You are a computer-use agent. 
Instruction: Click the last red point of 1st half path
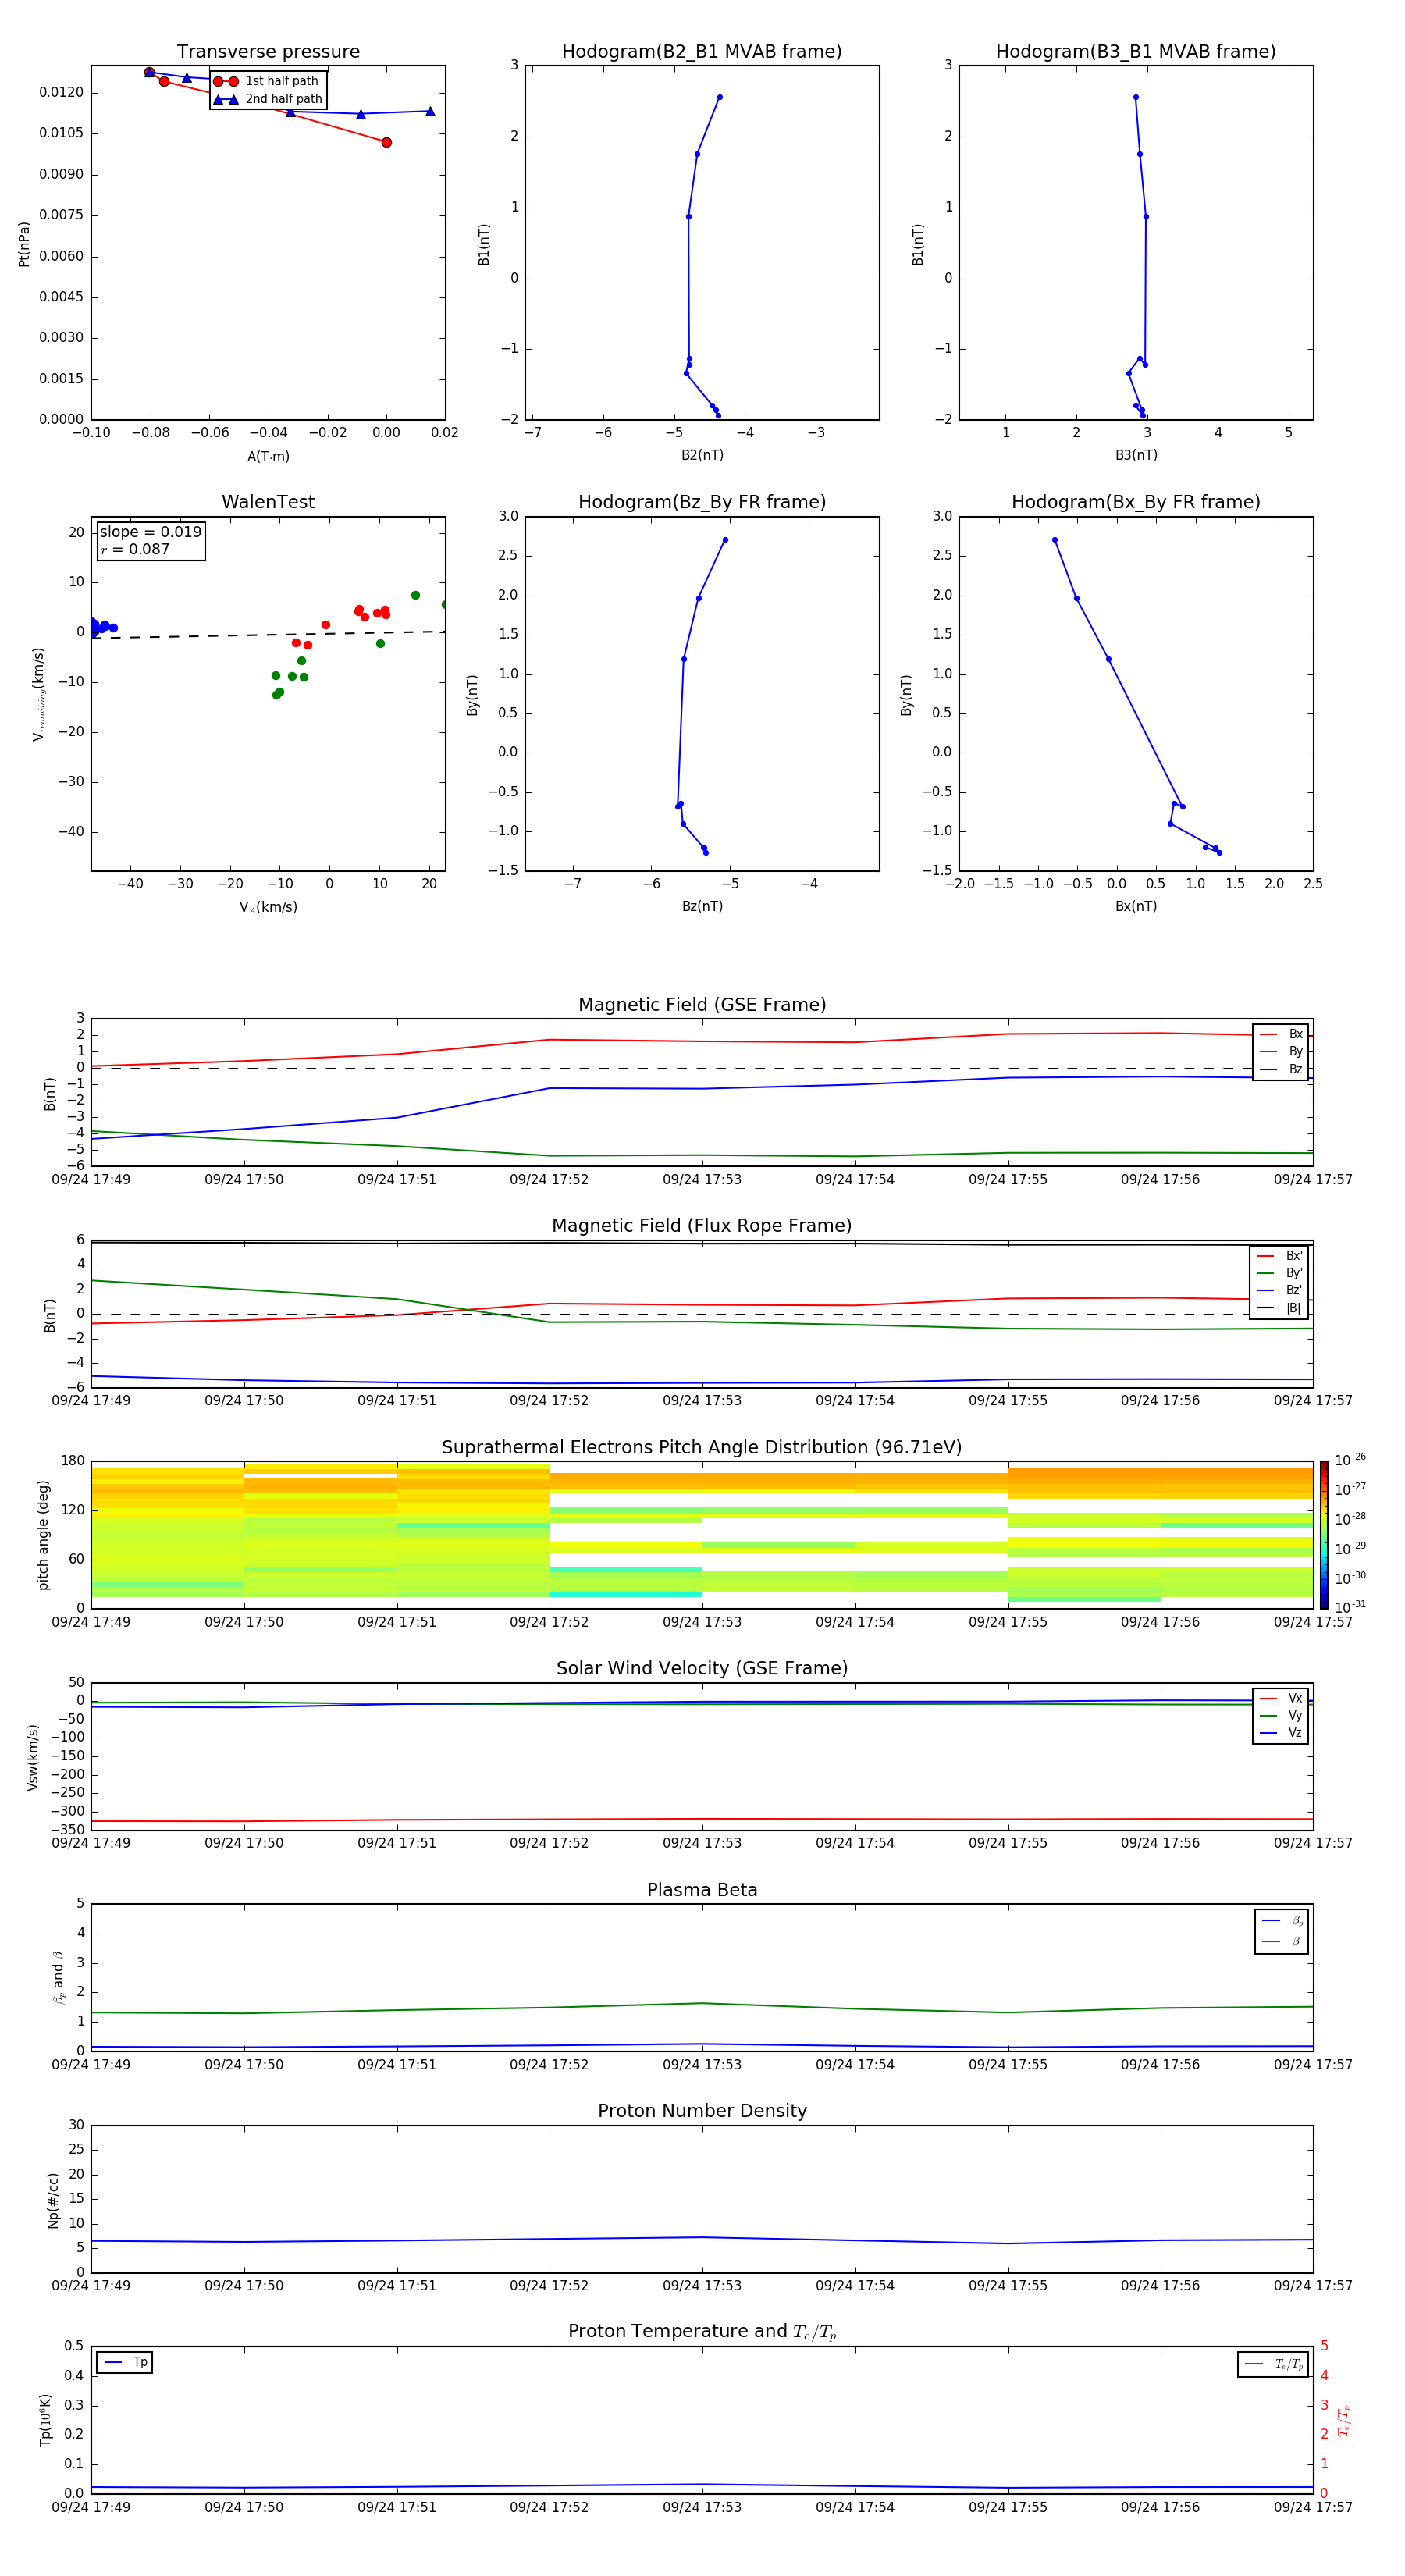(x=386, y=142)
